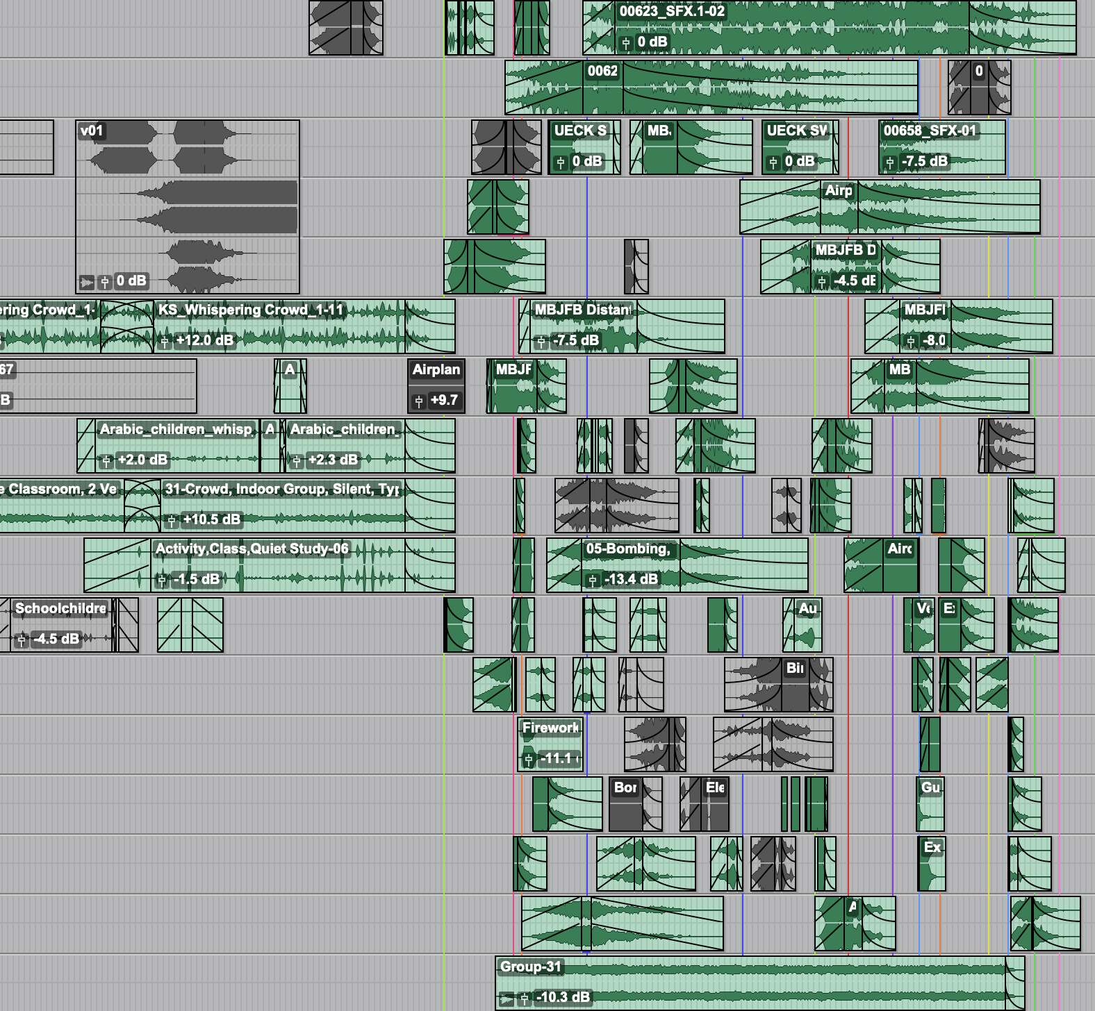Click the clip gain fader icon on 00623_SFX.1-02
The height and width of the screenshot is (1011, 1095).
click(625, 42)
